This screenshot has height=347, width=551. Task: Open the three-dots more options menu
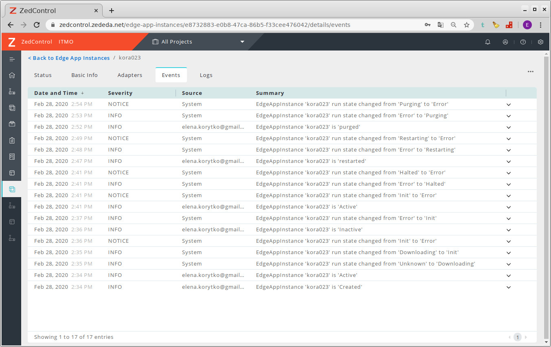[530, 72]
